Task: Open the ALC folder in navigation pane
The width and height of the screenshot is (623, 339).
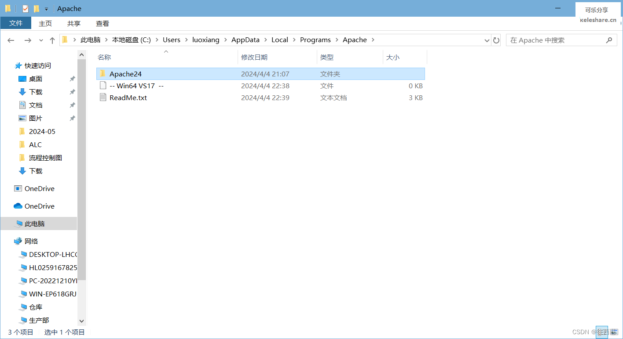Action: coord(35,144)
